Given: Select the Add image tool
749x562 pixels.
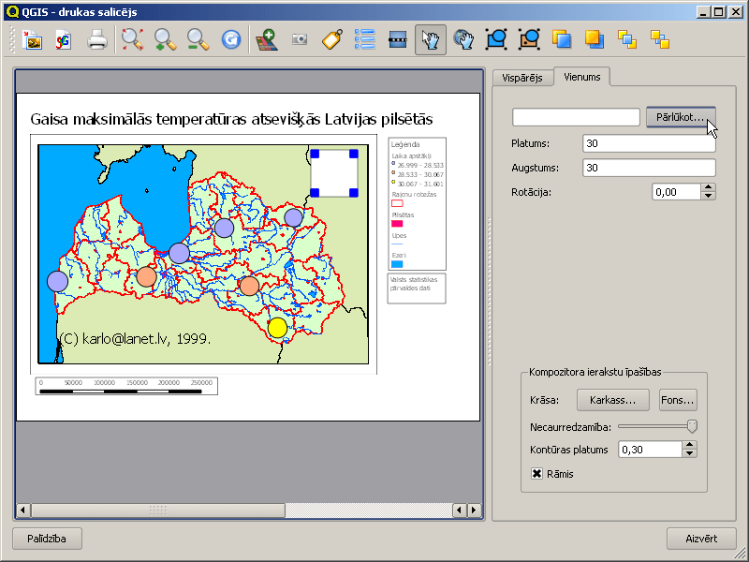Looking at the screenshot, I should point(300,39).
